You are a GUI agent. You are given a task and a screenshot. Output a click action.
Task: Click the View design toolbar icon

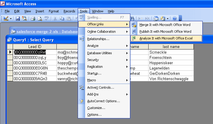click(6, 19)
